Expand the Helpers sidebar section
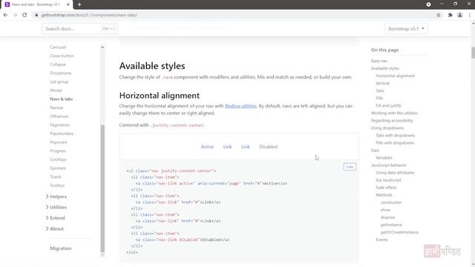 click(x=56, y=197)
